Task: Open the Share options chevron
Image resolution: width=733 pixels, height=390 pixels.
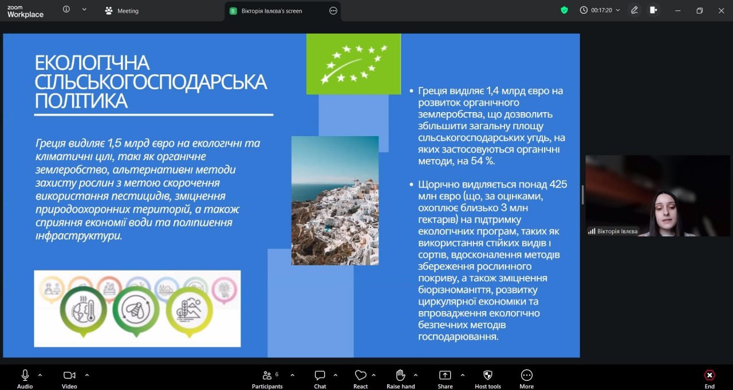Action: click(x=463, y=375)
